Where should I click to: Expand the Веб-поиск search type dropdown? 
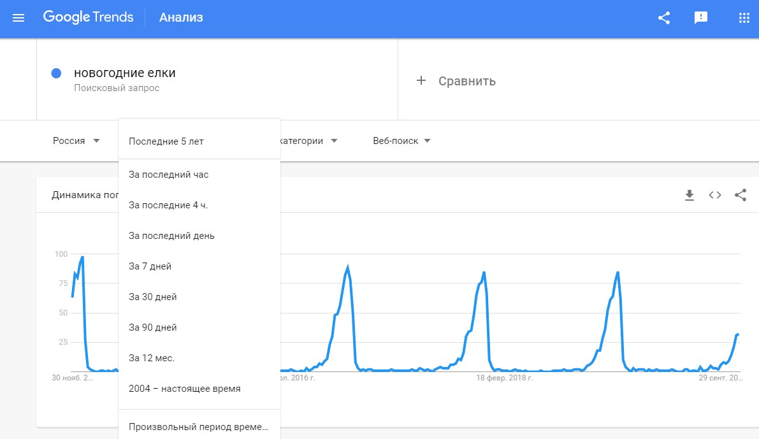(401, 141)
